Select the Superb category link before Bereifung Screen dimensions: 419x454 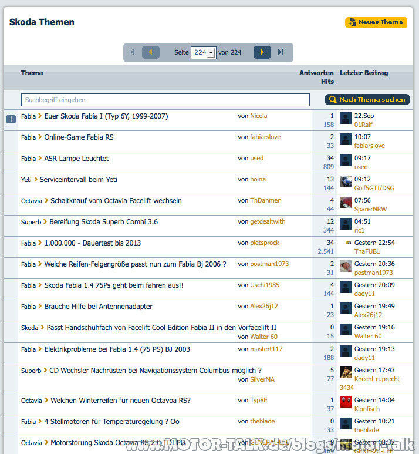(x=31, y=222)
